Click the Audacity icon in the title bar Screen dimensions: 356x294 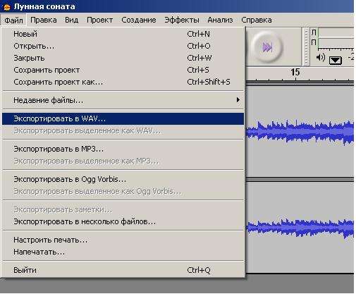coord(7,6)
